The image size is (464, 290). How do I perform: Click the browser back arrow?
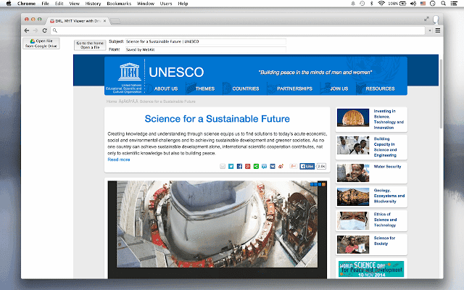27,30
